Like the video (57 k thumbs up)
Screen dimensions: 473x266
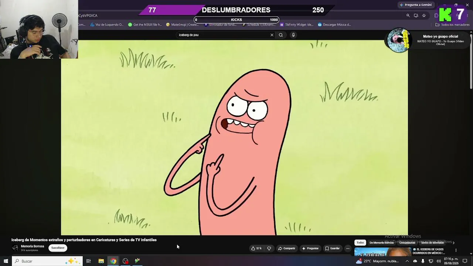tap(256, 248)
